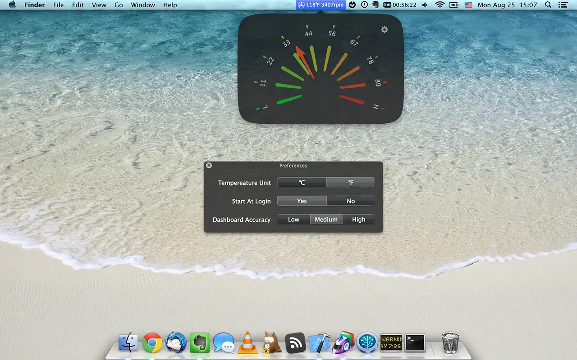577x360 pixels.
Task: Set Dashboard Accuracy to Low
Action: 293,220
